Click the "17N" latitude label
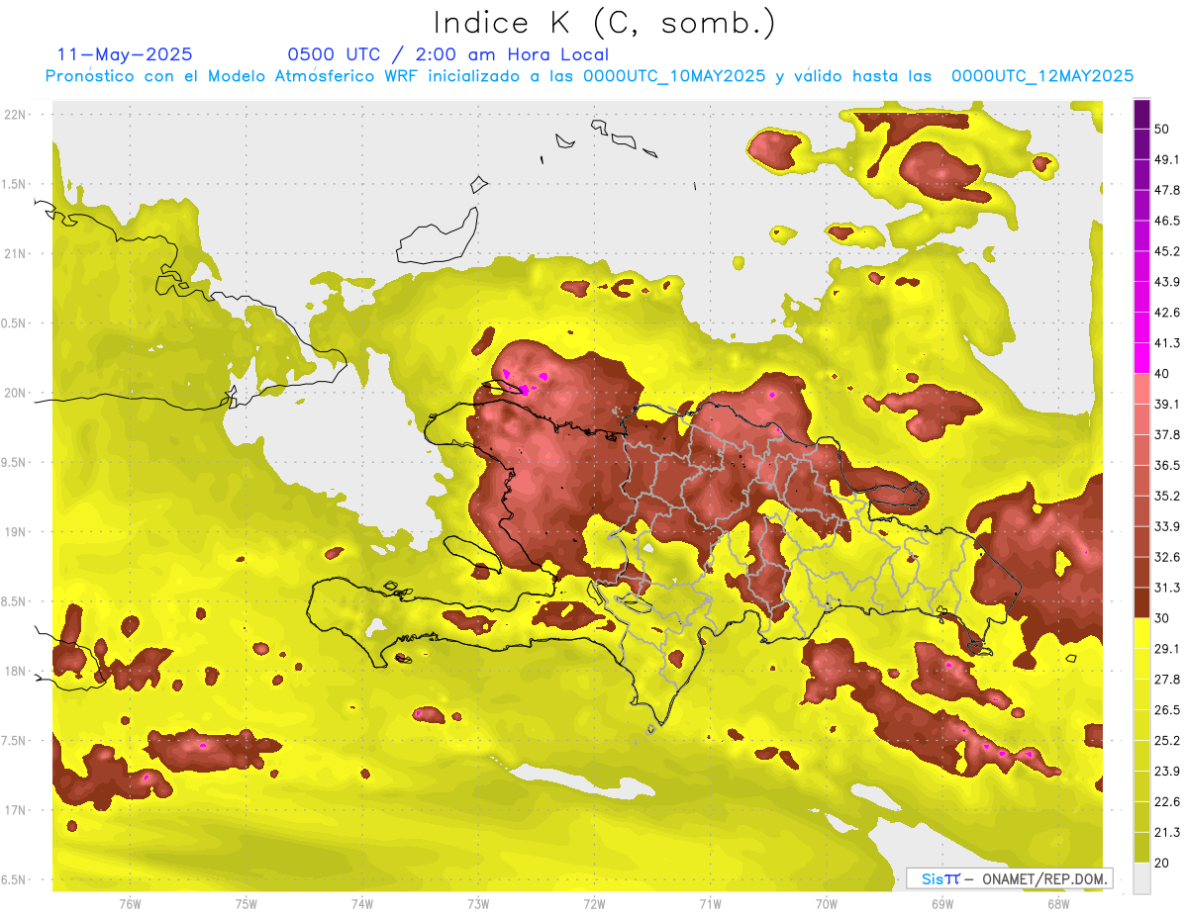The image size is (1188, 917). coord(17,810)
